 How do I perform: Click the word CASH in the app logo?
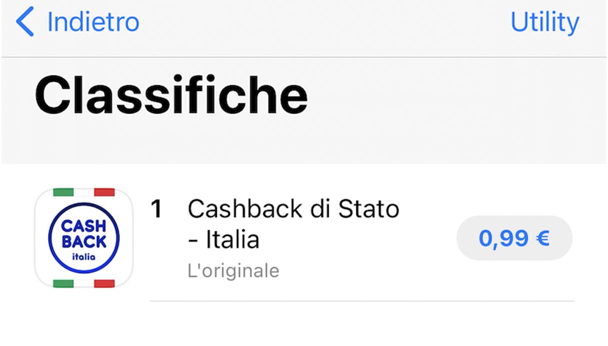tap(84, 226)
